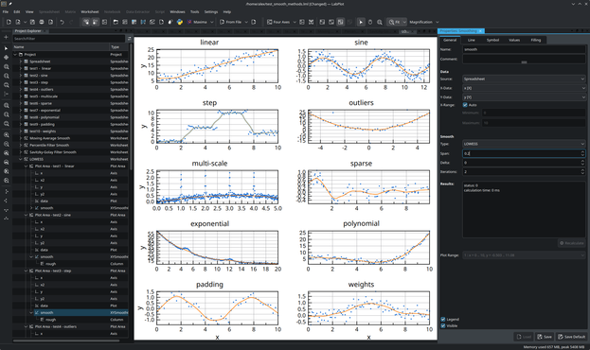Click the Save button in properties panel
Screen dimensions: 590x350
pos(545,337)
